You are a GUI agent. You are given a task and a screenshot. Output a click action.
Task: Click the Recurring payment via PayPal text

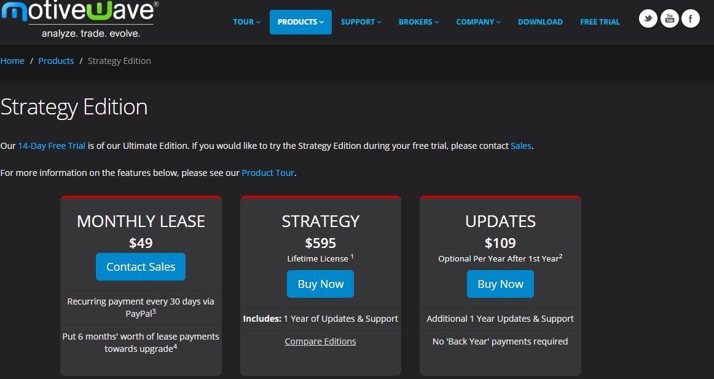click(x=141, y=307)
